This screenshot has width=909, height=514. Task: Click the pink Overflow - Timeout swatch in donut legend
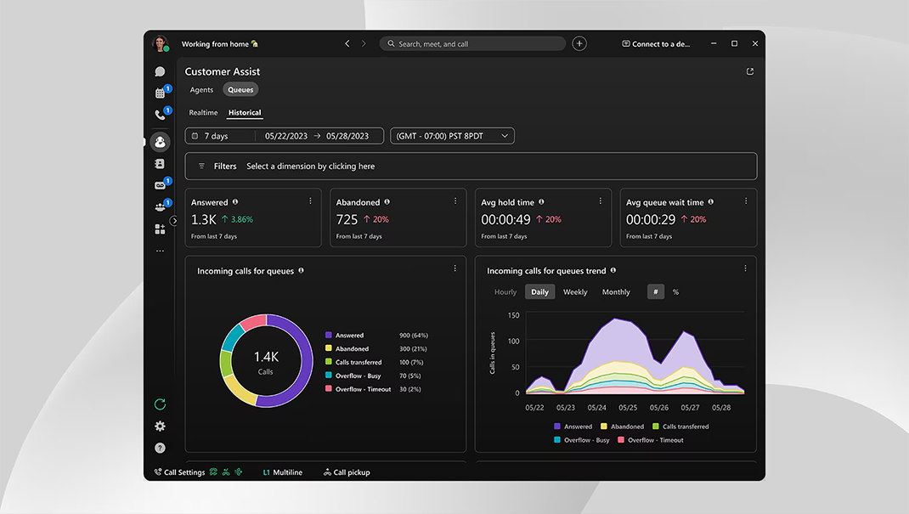[x=329, y=389]
